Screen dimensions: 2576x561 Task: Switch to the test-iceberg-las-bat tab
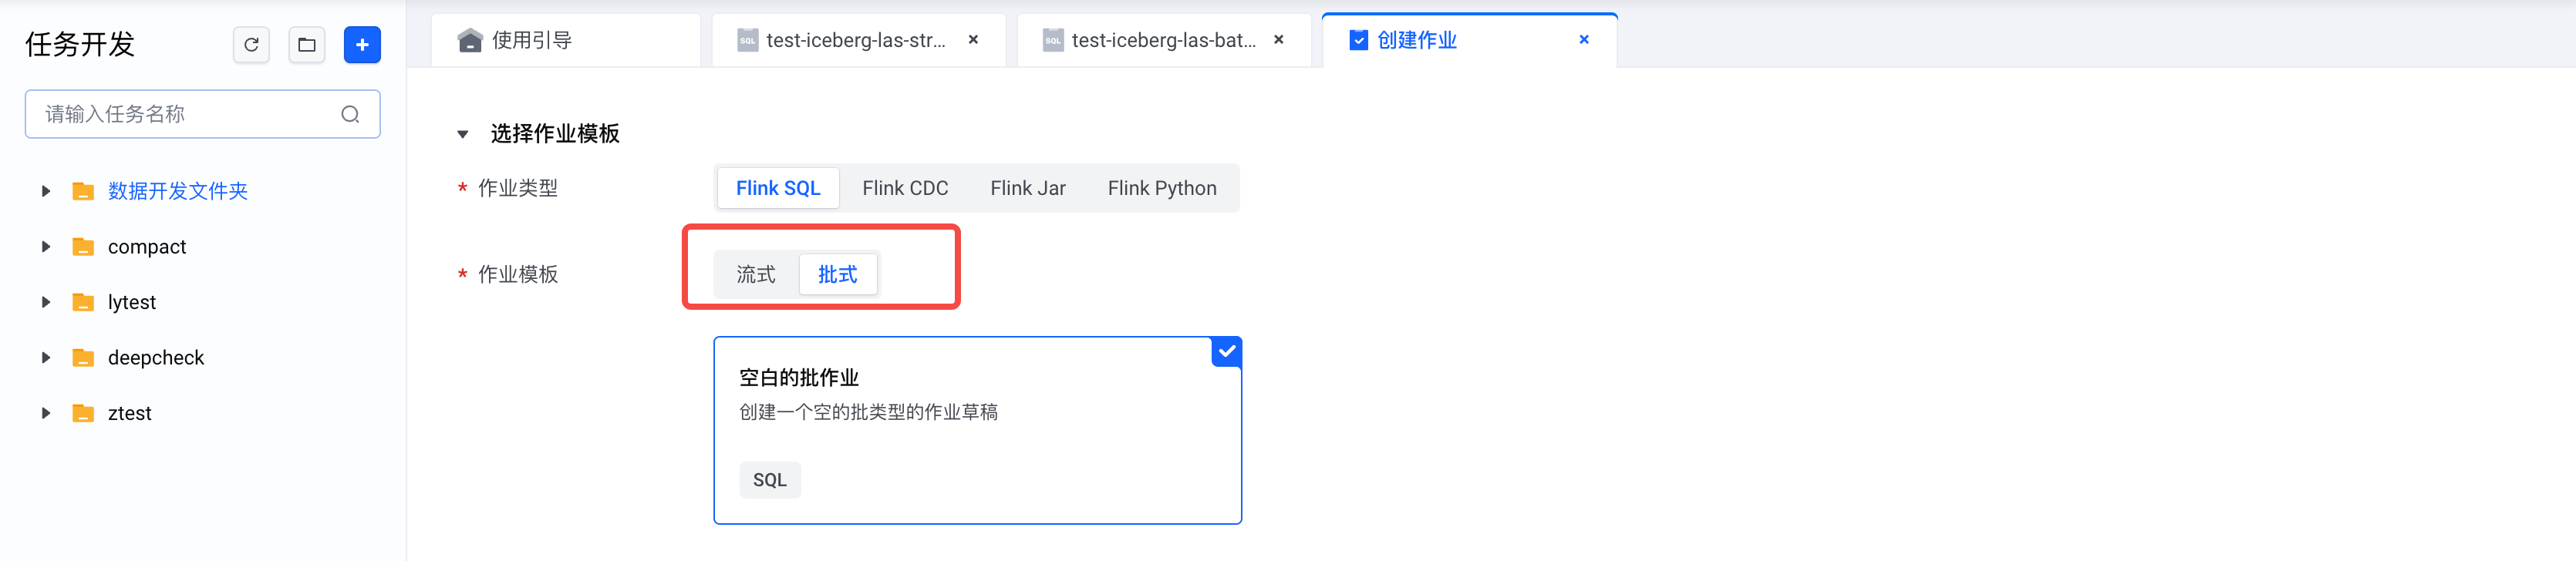point(1162,40)
